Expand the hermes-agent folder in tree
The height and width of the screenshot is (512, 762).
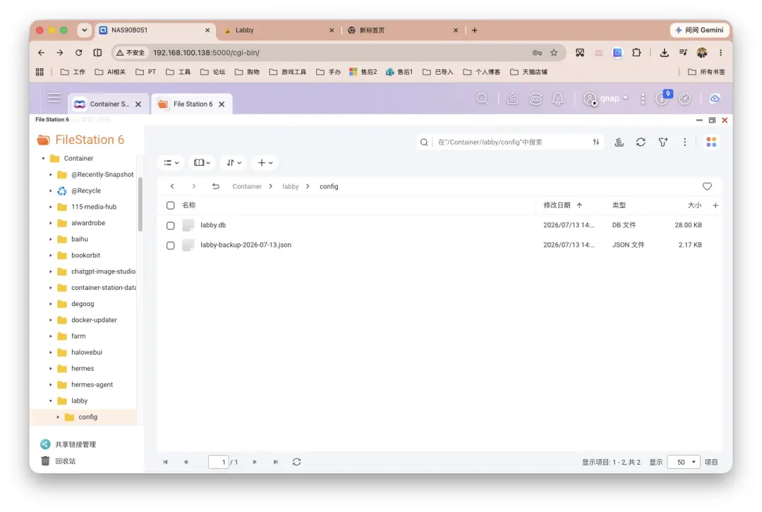tap(51, 385)
